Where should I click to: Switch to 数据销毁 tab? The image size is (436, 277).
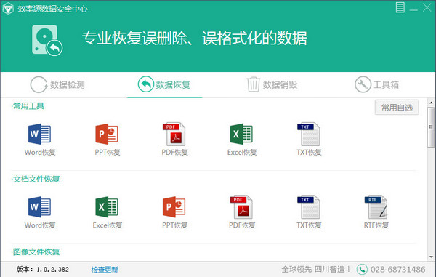(272, 84)
